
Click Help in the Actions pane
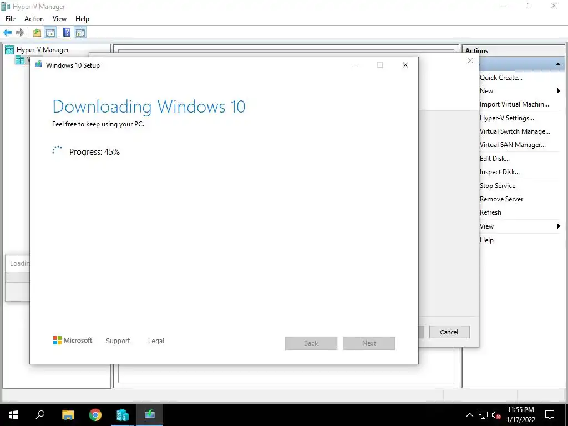[x=486, y=240]
